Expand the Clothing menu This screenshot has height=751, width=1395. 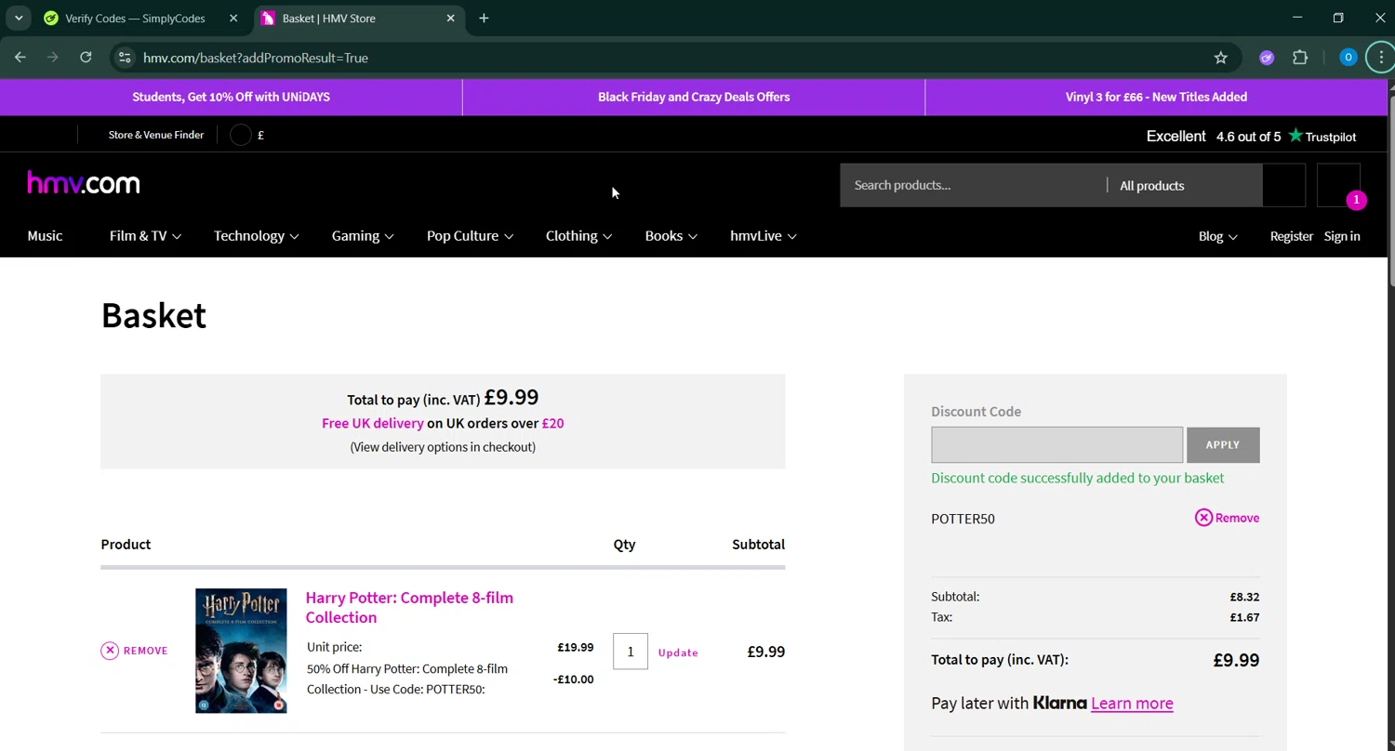point(578,236)
